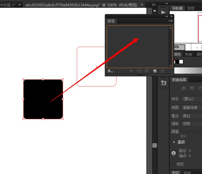202x174 pixels.
Task: Open the 预设 dropdown showing [默认]
Action: pos(191,99)
